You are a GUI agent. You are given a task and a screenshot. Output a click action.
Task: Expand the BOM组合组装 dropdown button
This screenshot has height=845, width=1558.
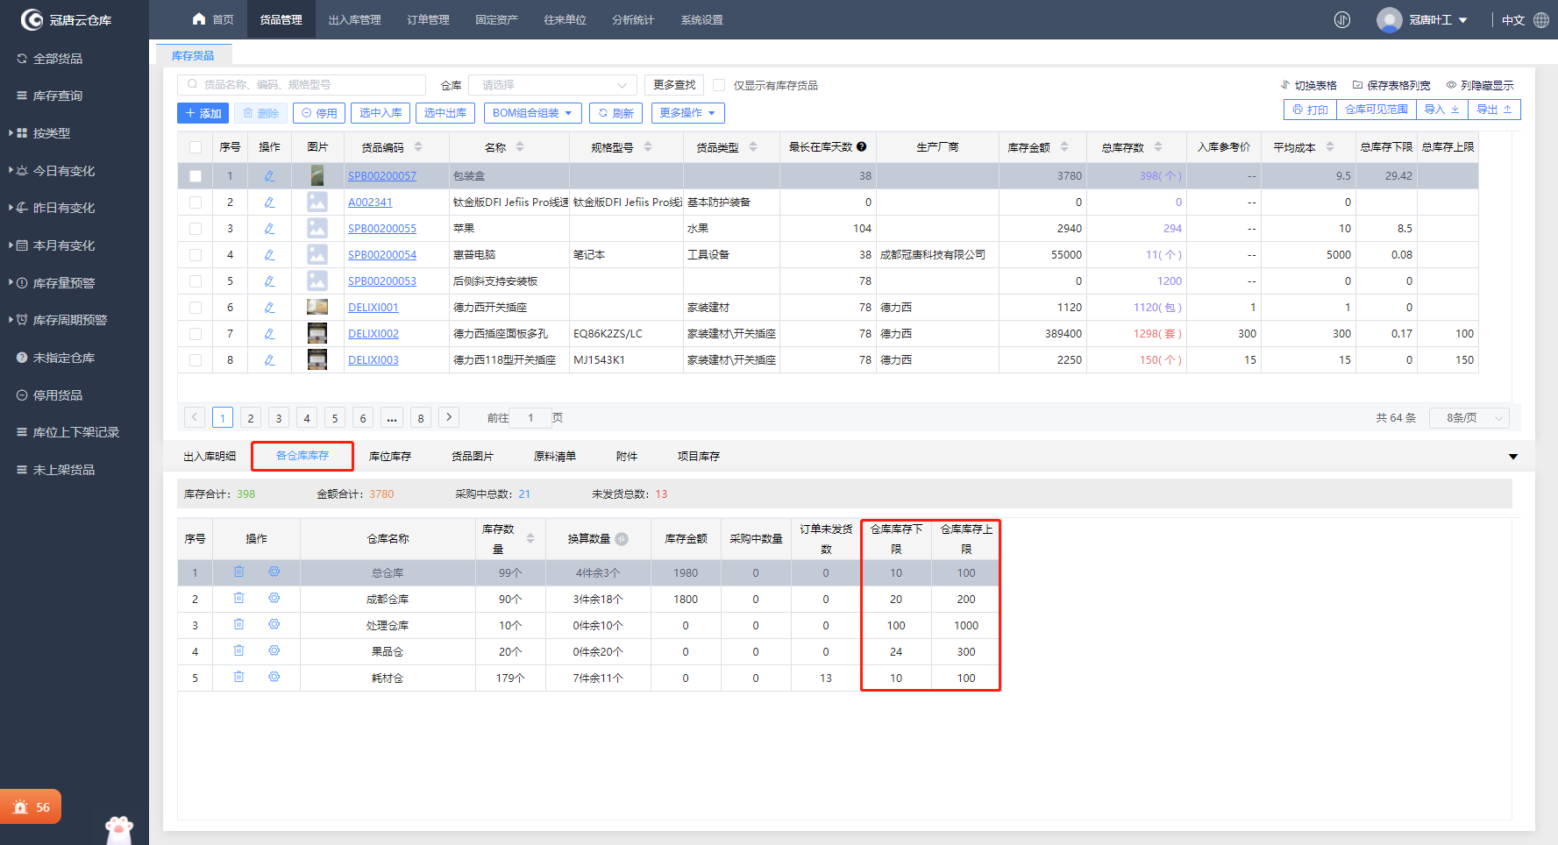click(x=531, y=113)
